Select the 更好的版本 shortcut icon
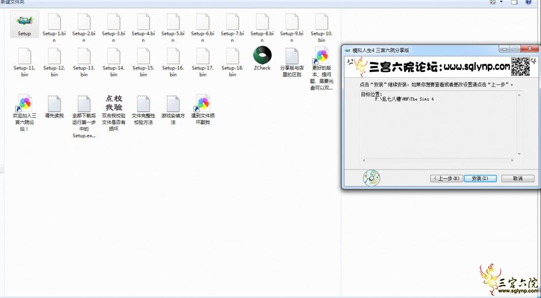541x298 pixels. [x=321, y=55]
